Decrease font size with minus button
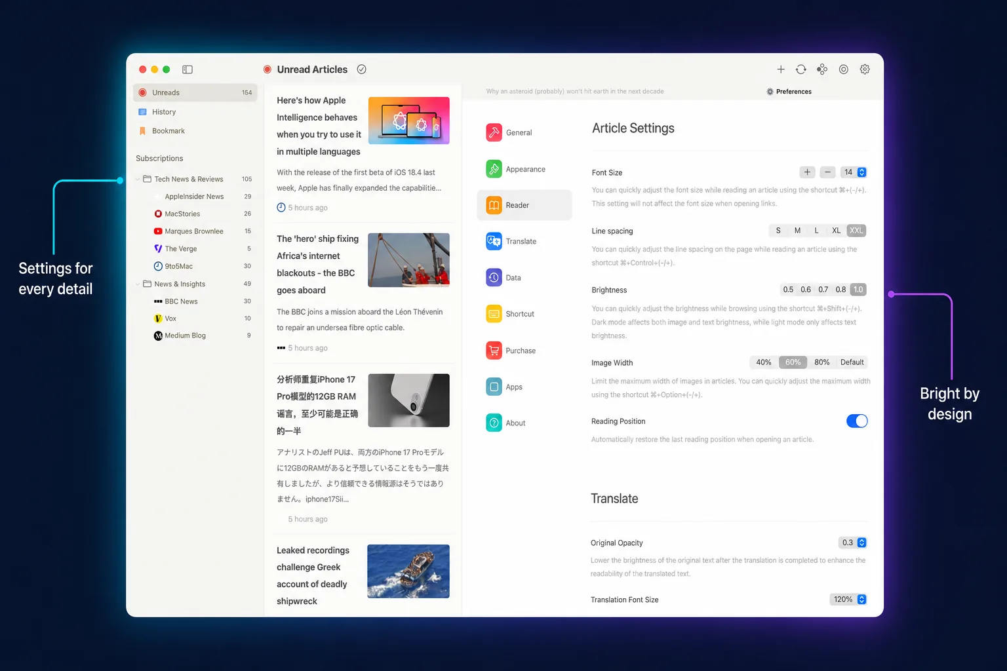Viewport: 1007px width, 671px height. (x=828, y=172)
